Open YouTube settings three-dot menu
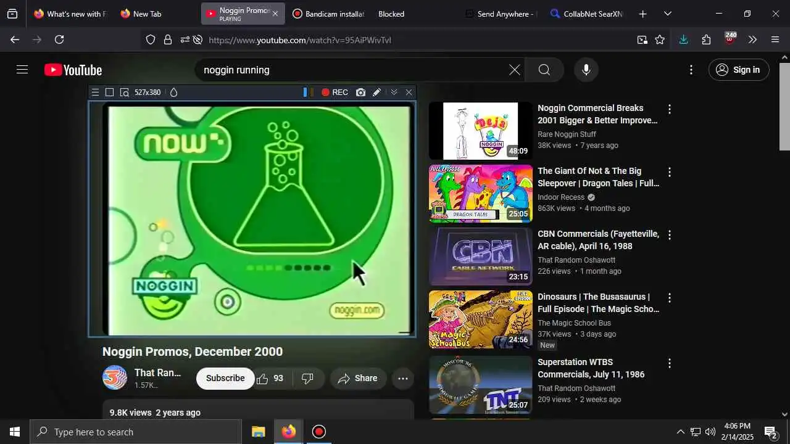 [691, 70]
